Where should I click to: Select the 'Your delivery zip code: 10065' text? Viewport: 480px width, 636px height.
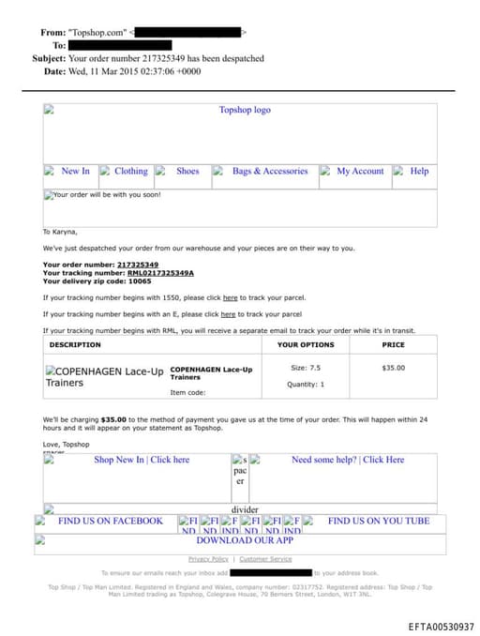coord(97,281)
